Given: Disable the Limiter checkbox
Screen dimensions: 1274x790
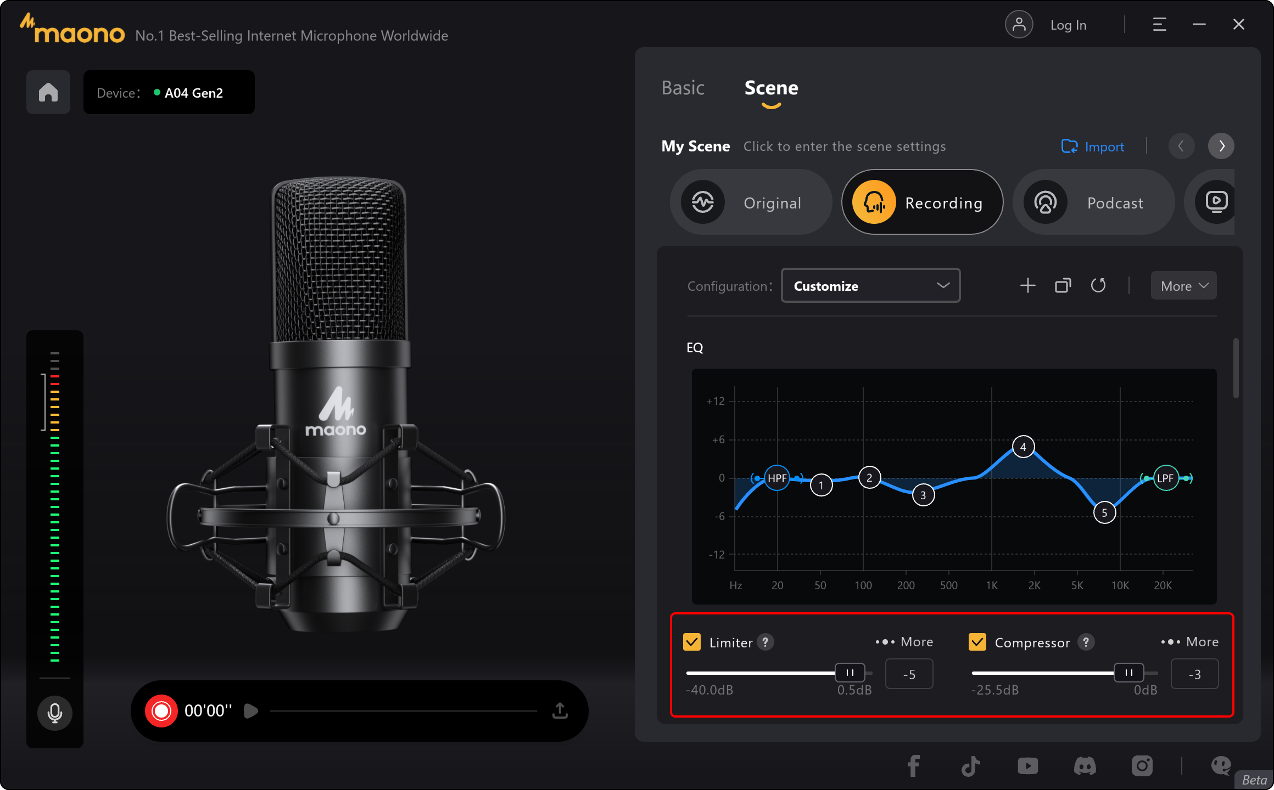Looking at the screenshot, I should point(692,642).
